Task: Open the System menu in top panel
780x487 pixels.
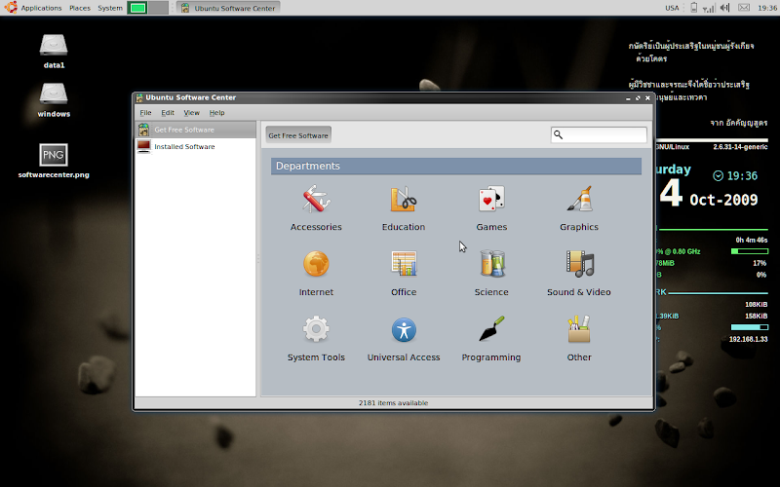Action: click(x=110, y=8)
